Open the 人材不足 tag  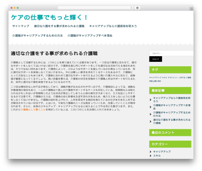coord(182,78)
